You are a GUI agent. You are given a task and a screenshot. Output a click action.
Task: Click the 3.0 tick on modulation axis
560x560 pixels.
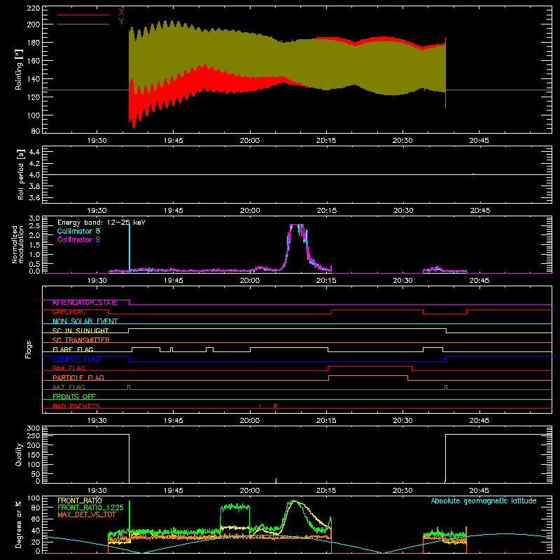click(x=34, y=218)
